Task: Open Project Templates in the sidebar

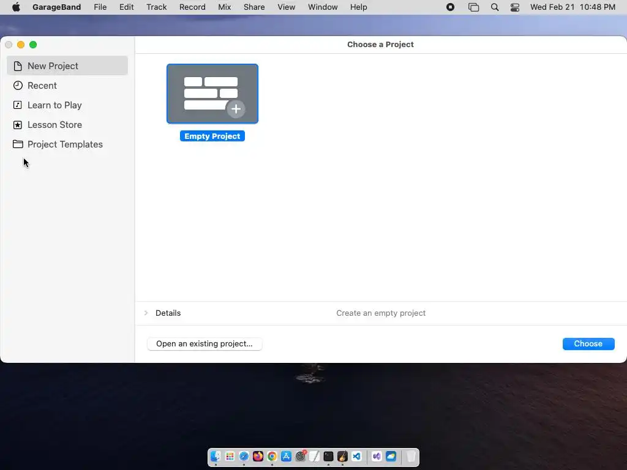Action: [67, 144]
